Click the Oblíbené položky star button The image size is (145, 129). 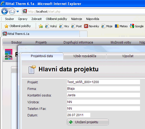pyautogui.click(x=18, y=26)
